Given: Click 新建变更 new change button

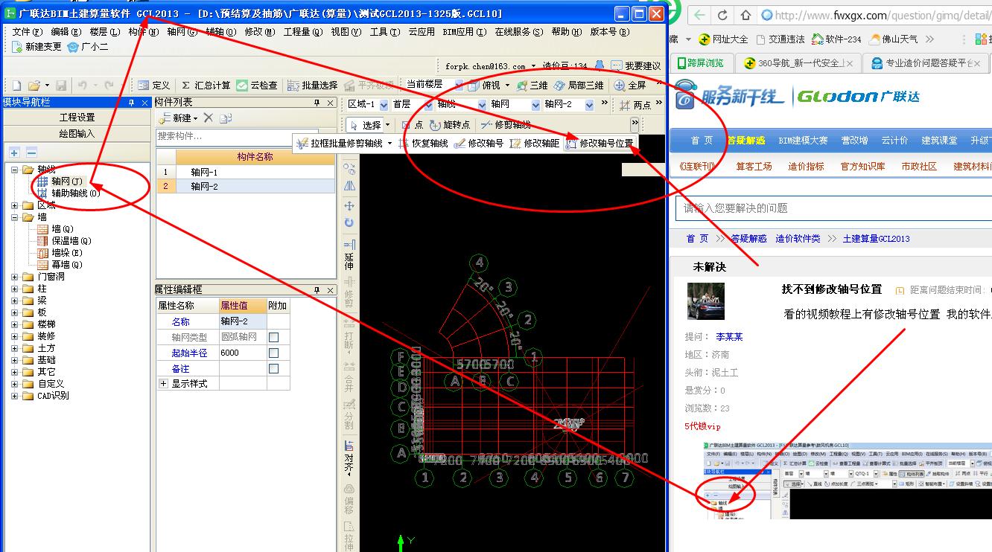Looking at the screenshot, I should (x=37, y=46).
